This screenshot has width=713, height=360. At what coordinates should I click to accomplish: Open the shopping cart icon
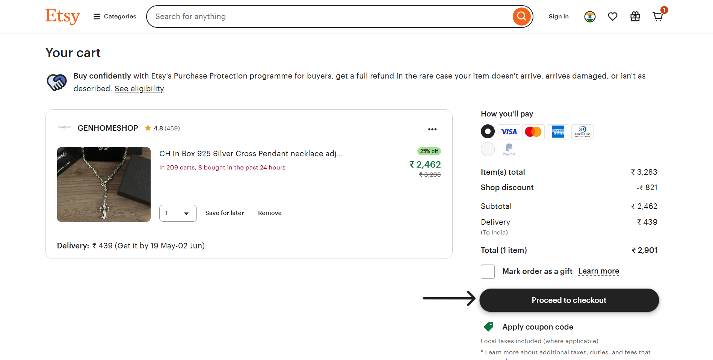pos(657,17)
